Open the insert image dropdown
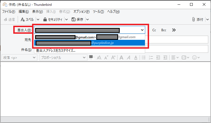The height and width of the screenshot is (123, 211). pyautogui.click(x=186, y=57)
